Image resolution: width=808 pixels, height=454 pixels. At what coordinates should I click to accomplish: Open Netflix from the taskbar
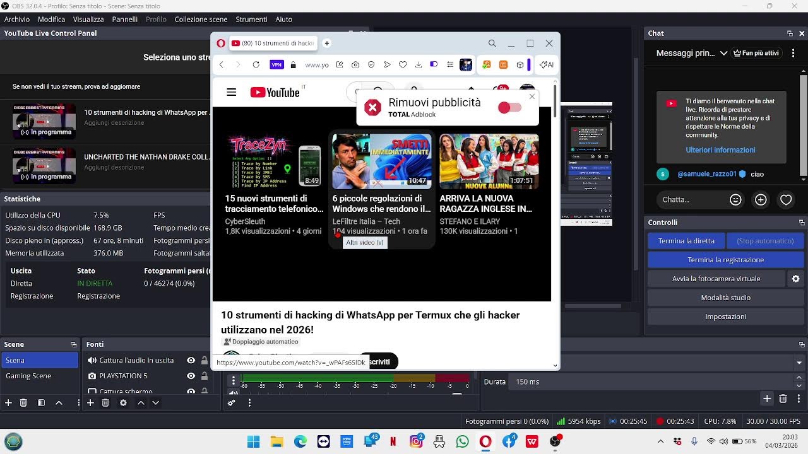pos(393,441)
